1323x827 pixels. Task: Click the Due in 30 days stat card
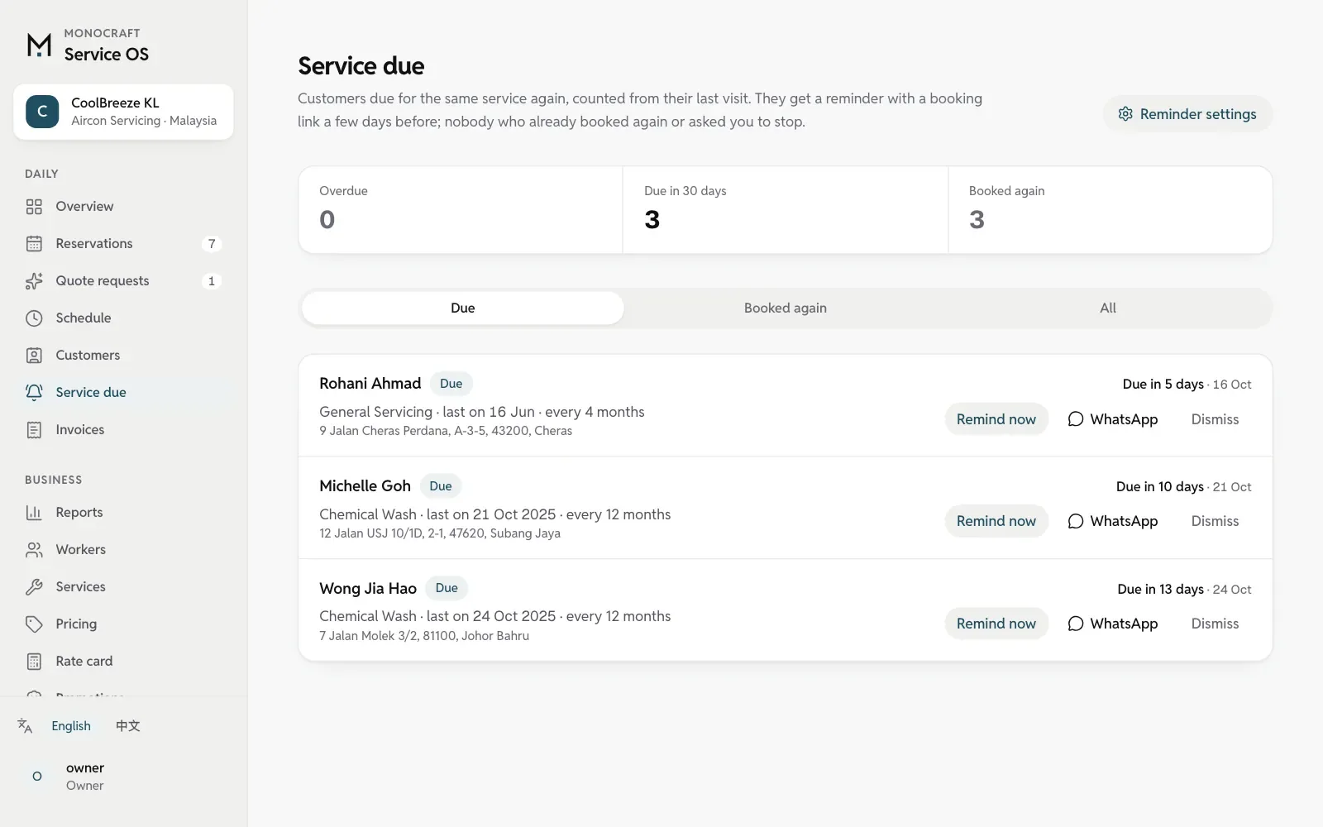[786, 210]
